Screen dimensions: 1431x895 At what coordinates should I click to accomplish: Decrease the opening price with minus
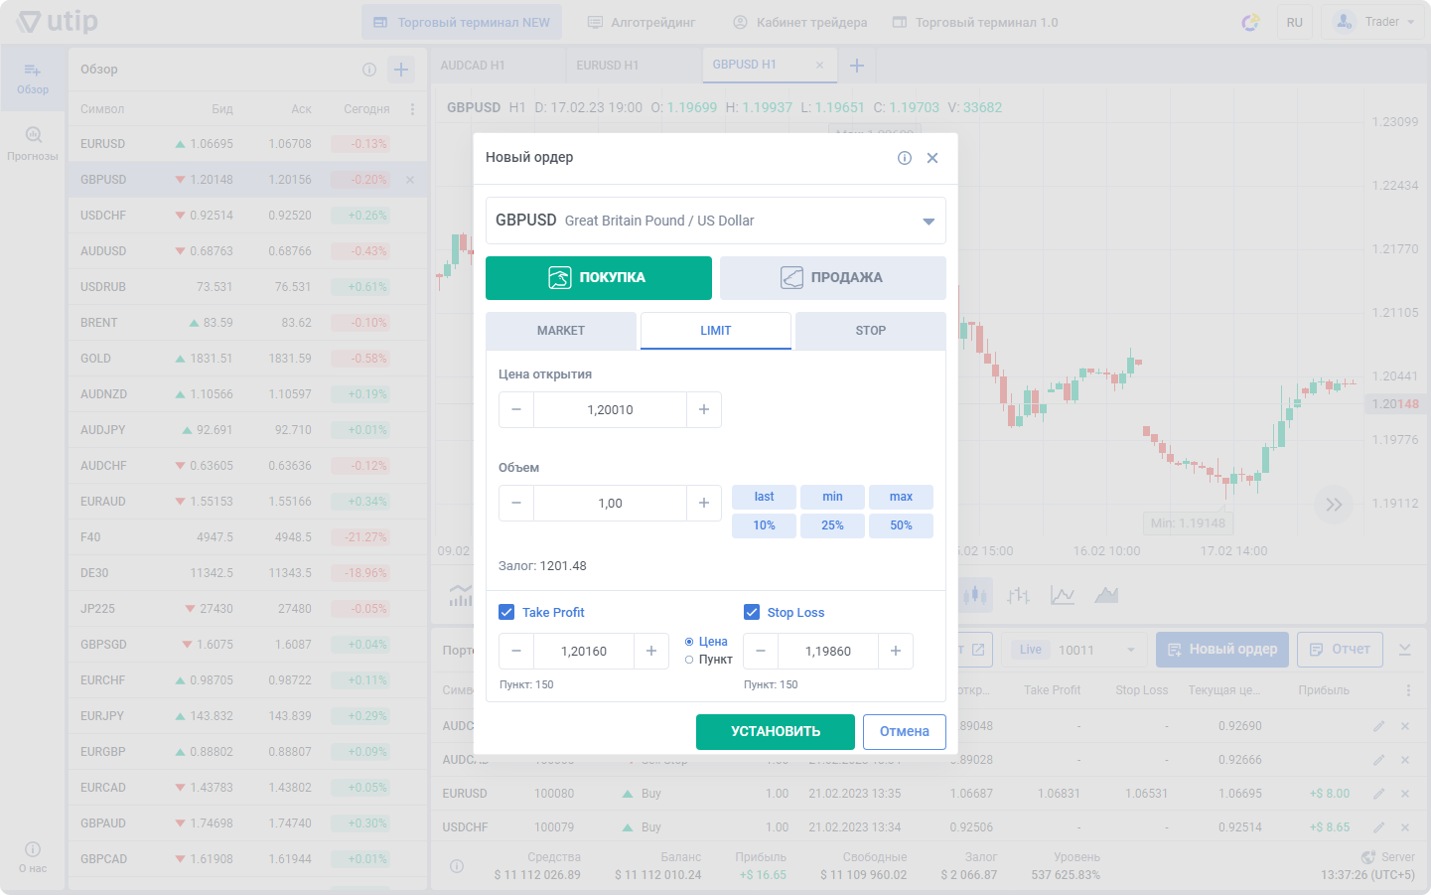(x=516, y=409)
